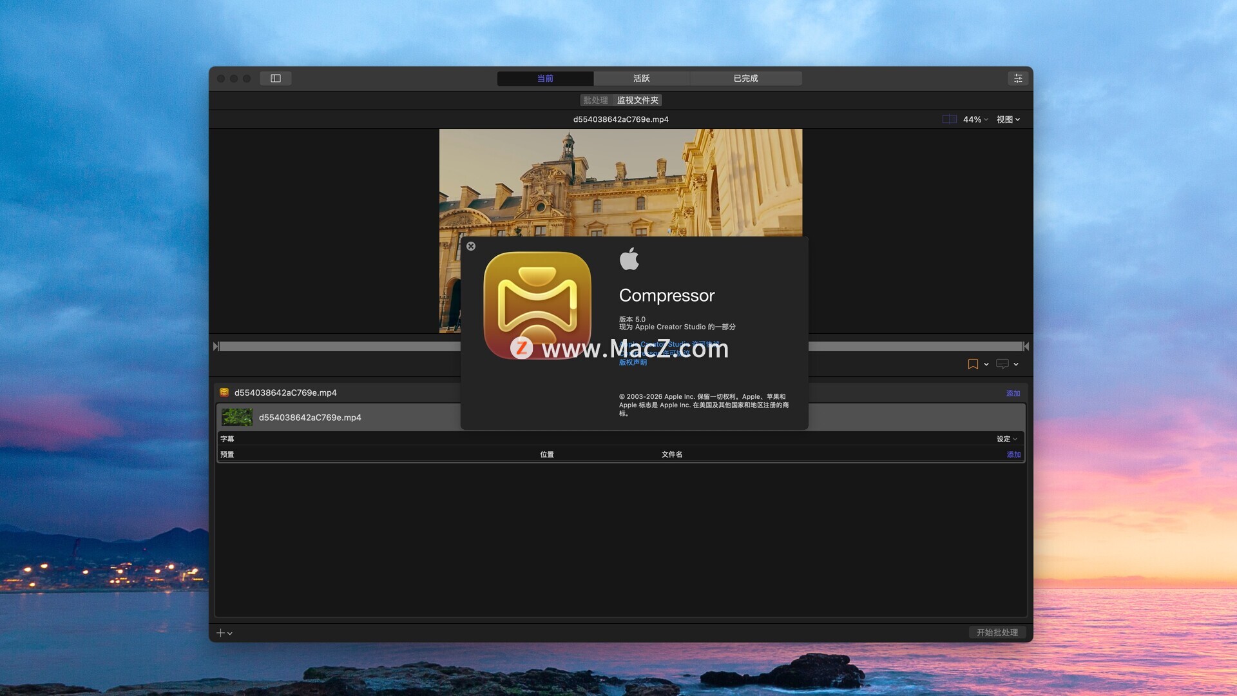The width and height of the screenshot is (1237, 696).
Task: Expand the 视图 view menu
Action: tap(1008, 119)
